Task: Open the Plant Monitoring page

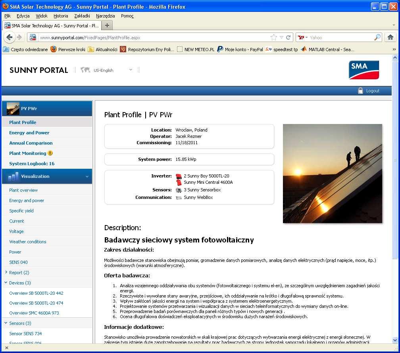Action: point(28,153)
